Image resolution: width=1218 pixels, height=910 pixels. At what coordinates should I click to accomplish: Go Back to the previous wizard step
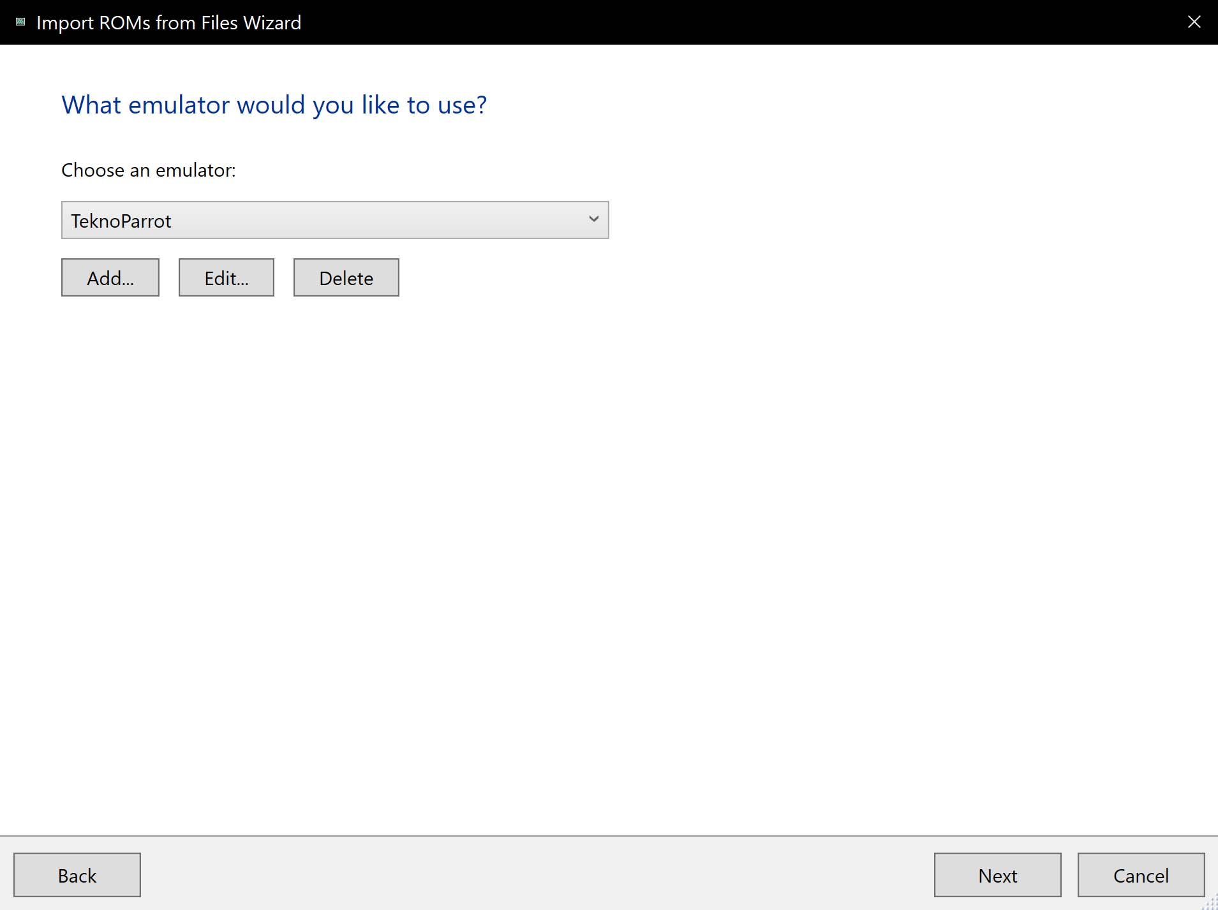point(77,875)
